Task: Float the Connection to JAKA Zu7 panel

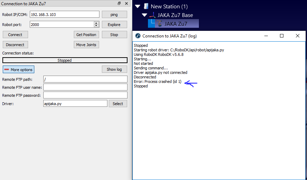Action: (x=119, y=3)
